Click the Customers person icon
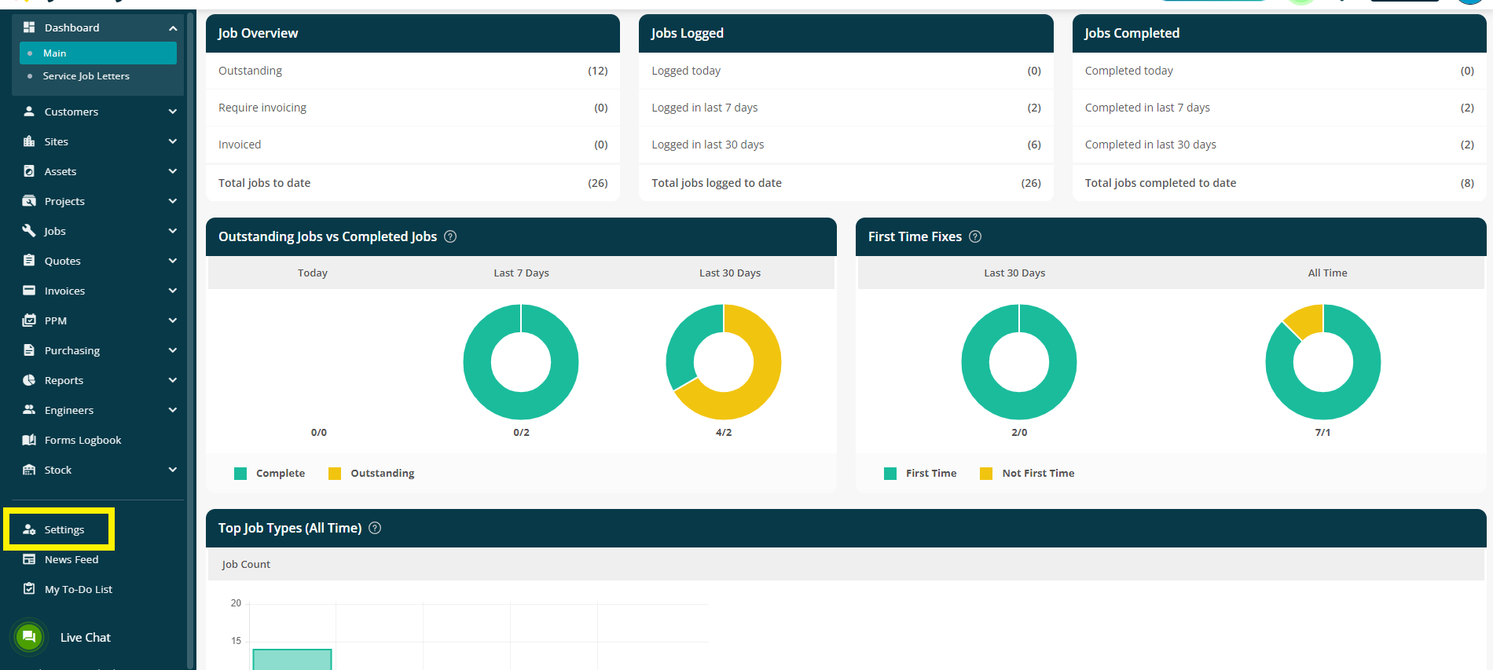 point(29,112)
